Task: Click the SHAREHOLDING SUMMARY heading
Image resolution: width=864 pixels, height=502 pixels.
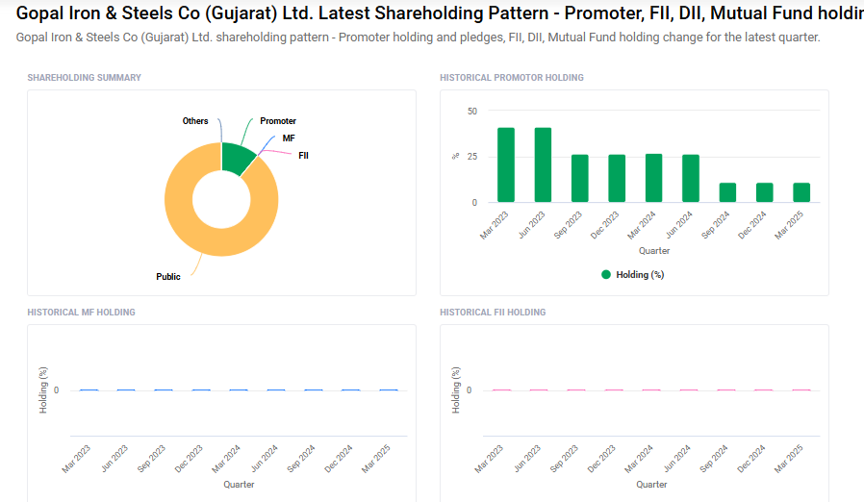Action: pos(85,78)
